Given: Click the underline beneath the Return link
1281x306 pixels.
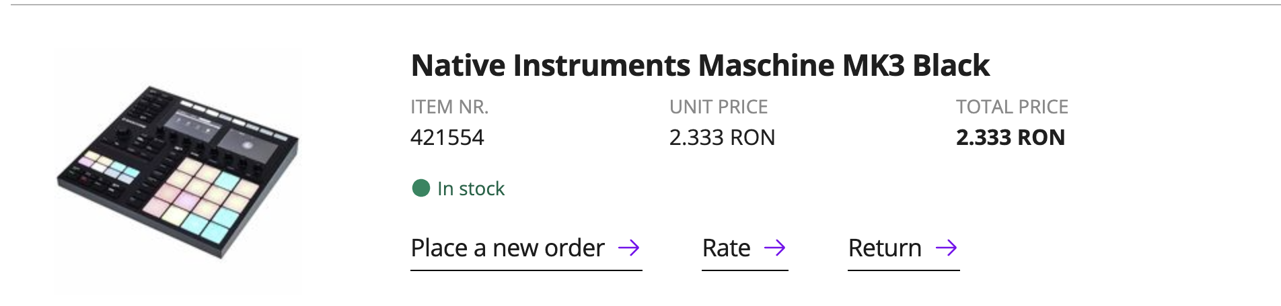Looking at the screenshot, I should coord(904,270).
